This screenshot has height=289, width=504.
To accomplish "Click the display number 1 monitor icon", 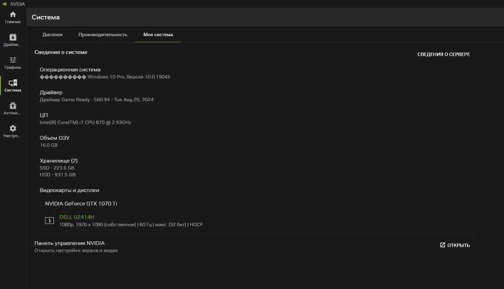I will pos(49,221).
